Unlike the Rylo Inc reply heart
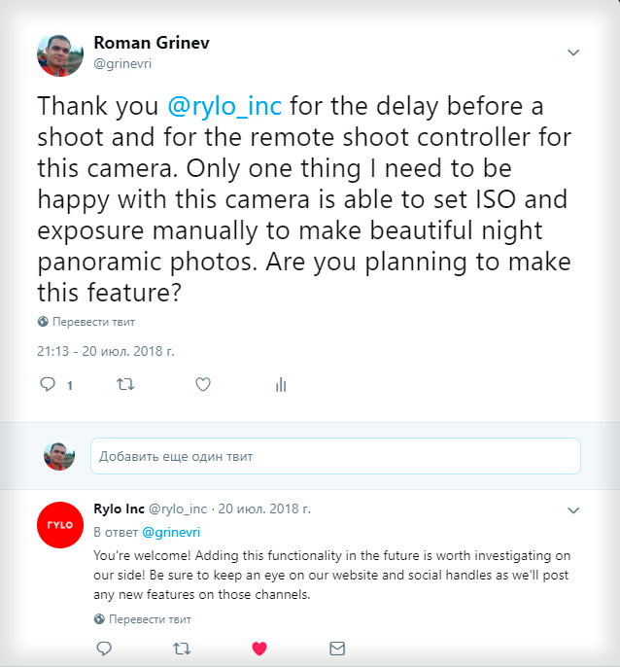The width and height of the screenshot is (620, 667). pyautogui.click(x=259, y=648)
